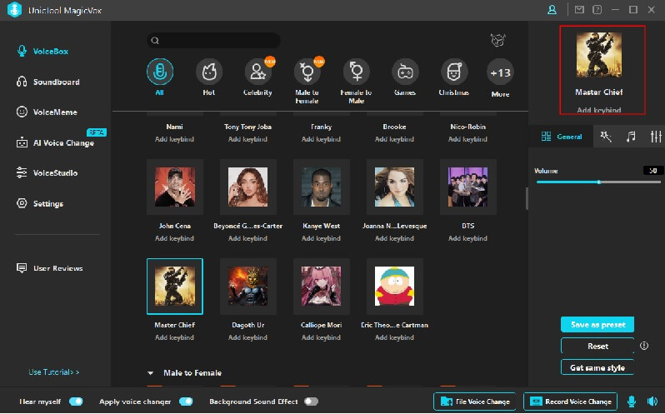Select the Calliope Mori voice thumbnail
This screenshot has height=414, width=665.
tap(322, 287)
